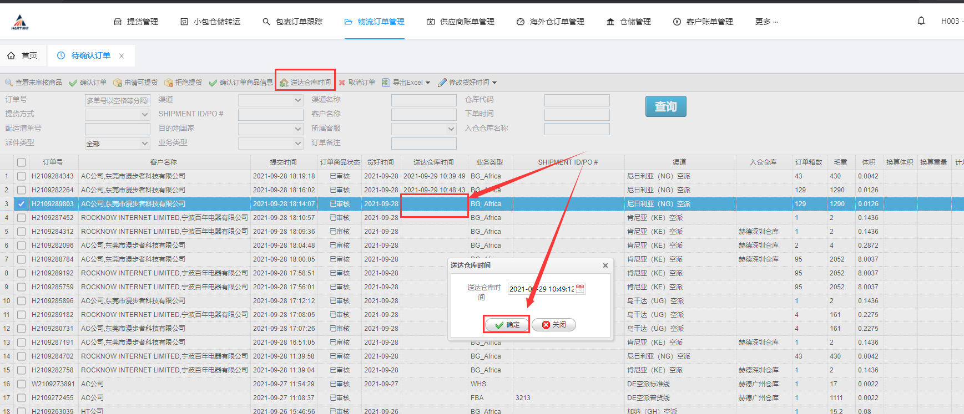This screenshot has width=964, height=414.
Task: Switch to the 首页 tab
Action: [23, 55]
